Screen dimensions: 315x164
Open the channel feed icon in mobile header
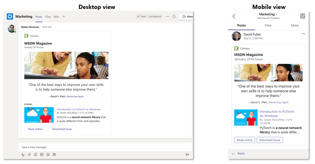tap(303, 16)
